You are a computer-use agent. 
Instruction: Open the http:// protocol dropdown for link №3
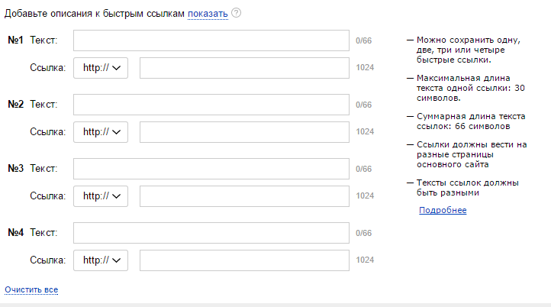click(x=101, y=196)
